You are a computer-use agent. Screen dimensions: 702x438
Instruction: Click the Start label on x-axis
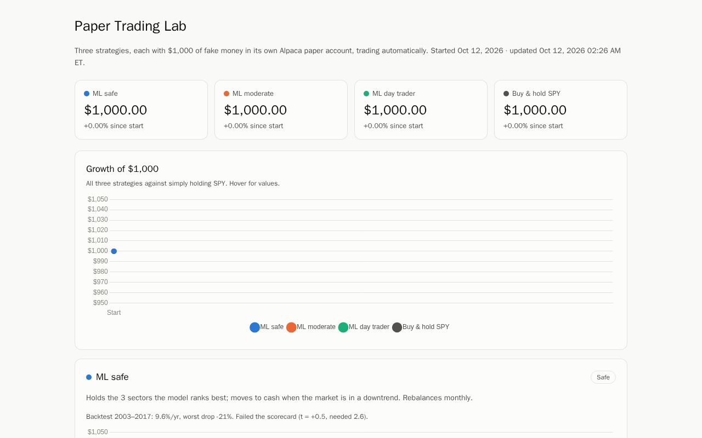pos(114,313)
